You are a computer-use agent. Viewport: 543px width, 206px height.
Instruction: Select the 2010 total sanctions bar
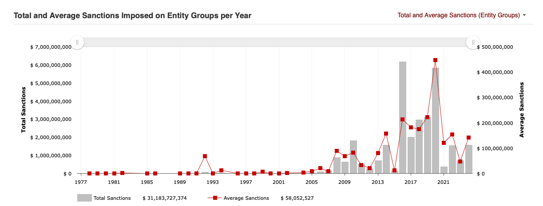(353, 157)
